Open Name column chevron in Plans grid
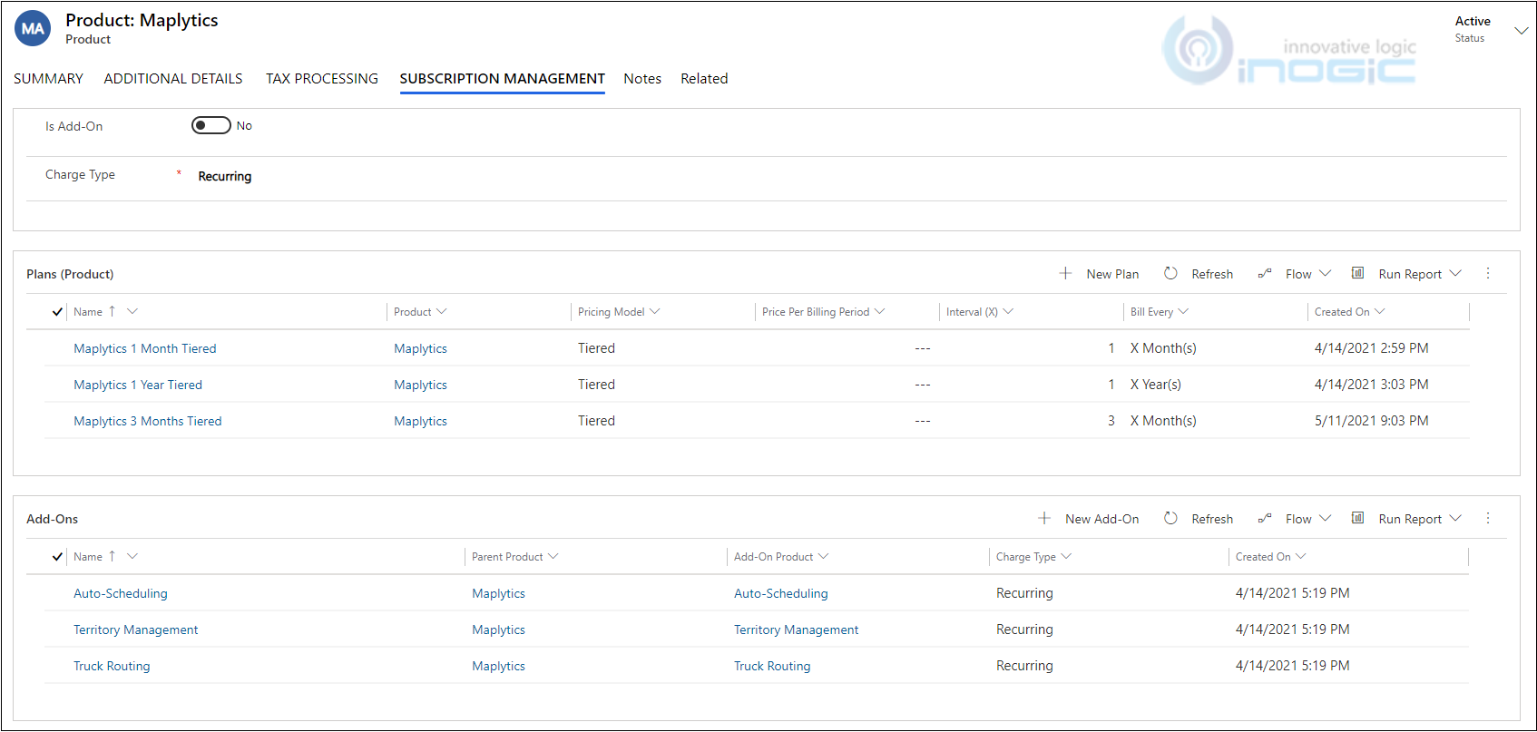Screen dimensions: 1537x732 [132, 311]
